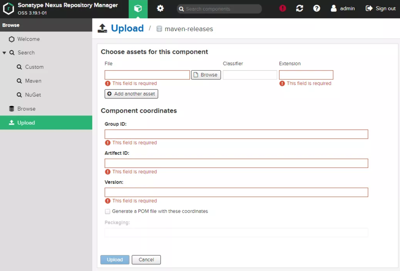Click the file icon on Browse button

click(196, 75)
